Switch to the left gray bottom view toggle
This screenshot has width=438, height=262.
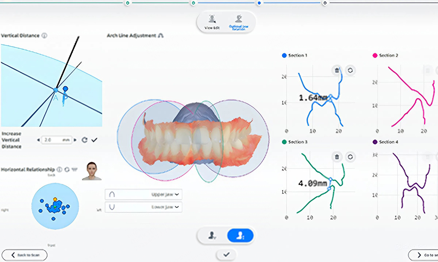tap(212, 236)
